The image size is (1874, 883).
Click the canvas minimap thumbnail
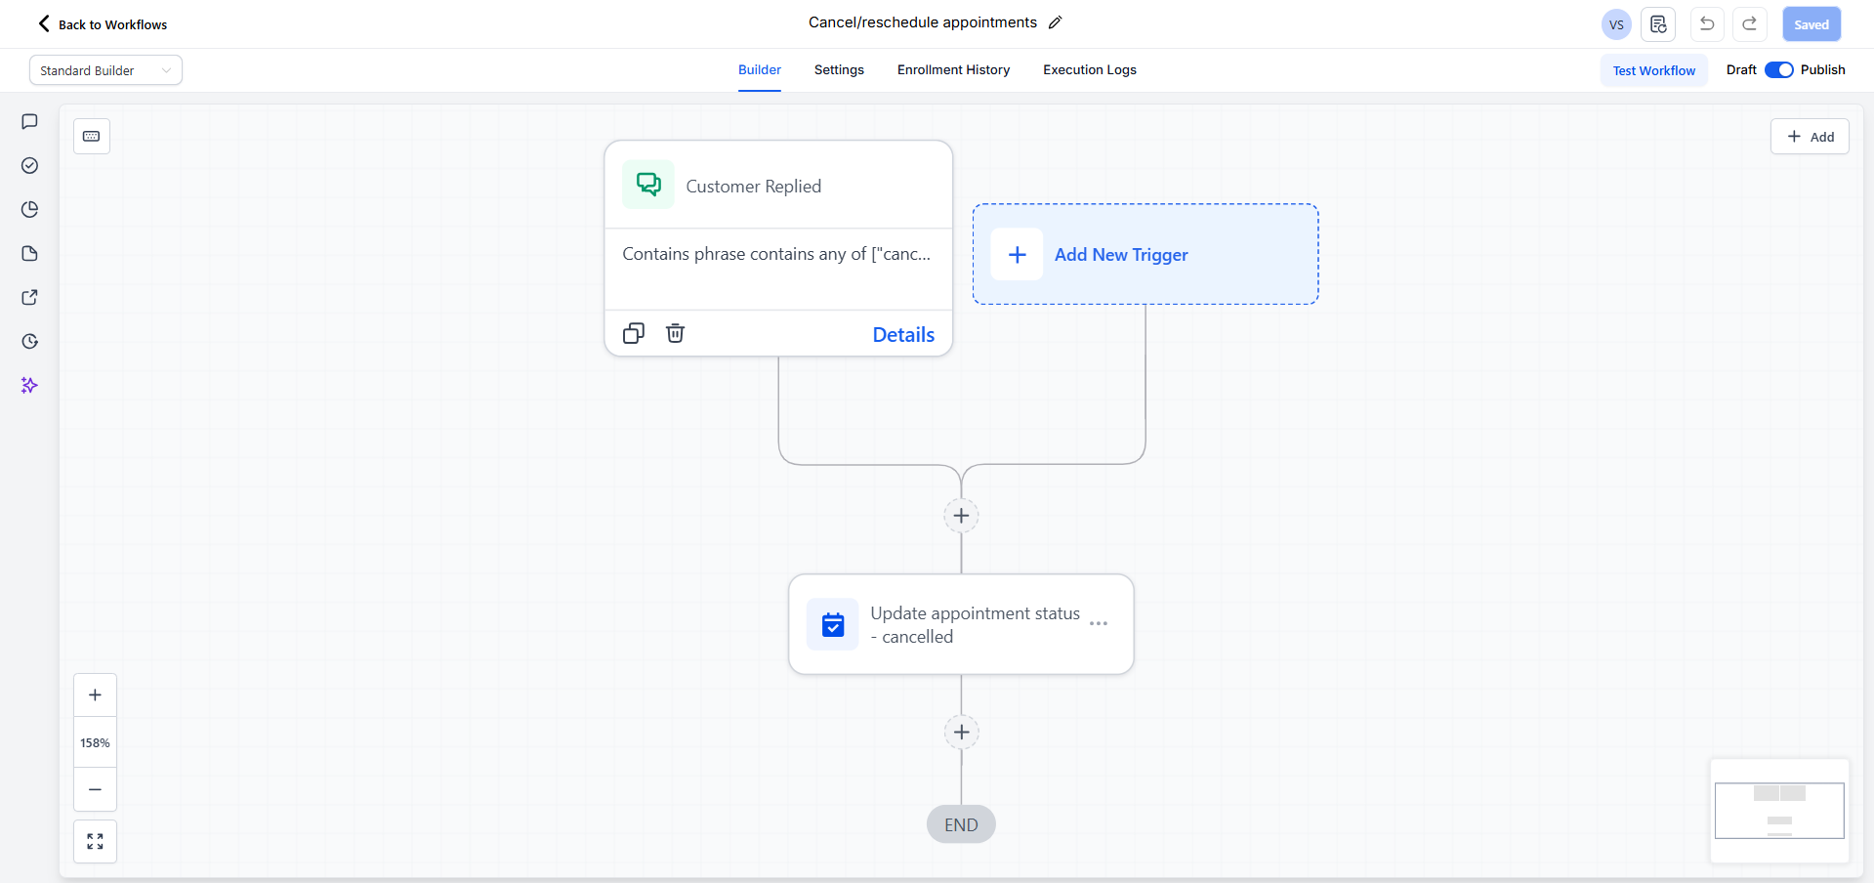pos(1779,811)
